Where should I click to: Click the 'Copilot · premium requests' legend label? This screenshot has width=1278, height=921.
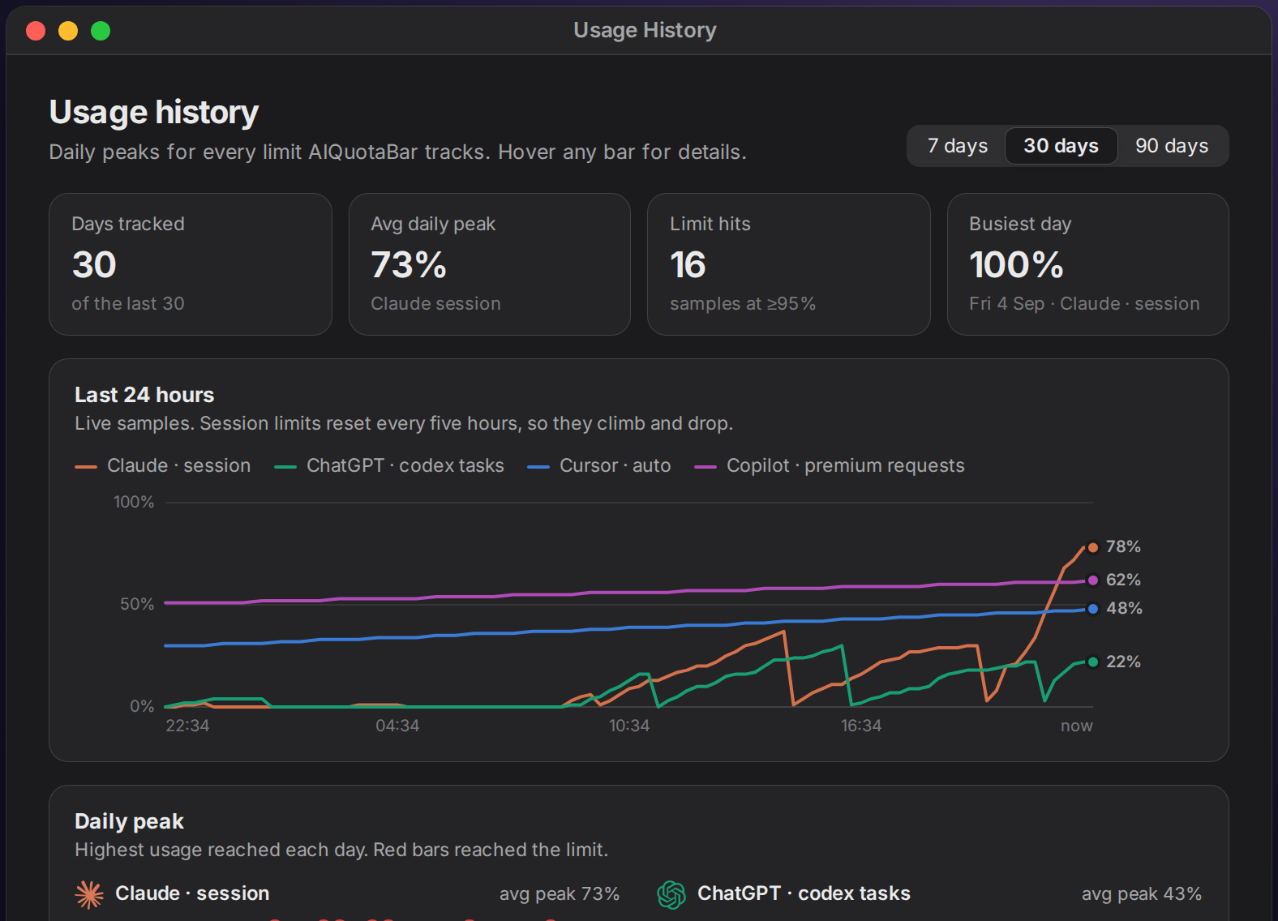pos(846,465)
